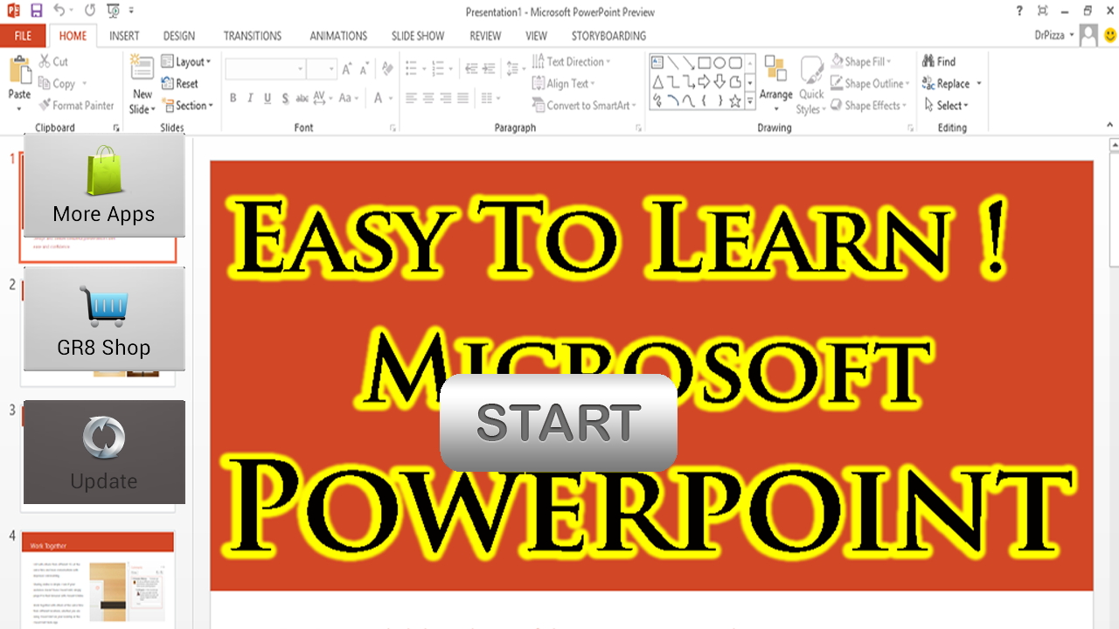Click the Paste clipboard icon
1119x629 pixels.
pos(19,72)
